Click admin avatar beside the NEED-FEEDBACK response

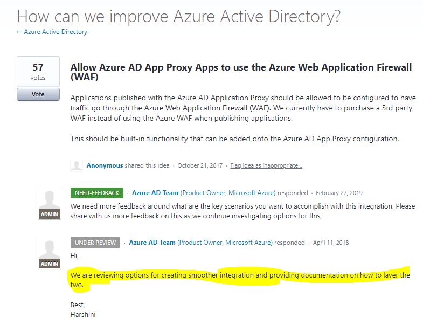(x=50, y=204)
